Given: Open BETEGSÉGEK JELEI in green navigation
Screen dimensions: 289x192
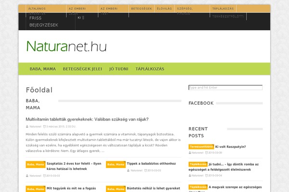Looking at the screenshot, I should 82,69.
